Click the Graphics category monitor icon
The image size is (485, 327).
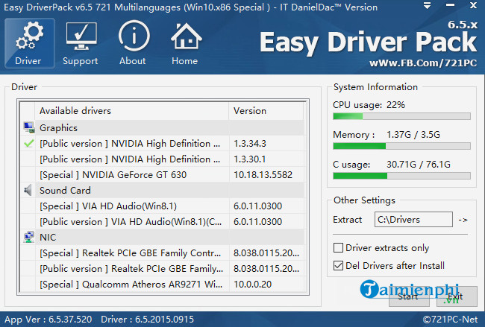tap(28, 128)
